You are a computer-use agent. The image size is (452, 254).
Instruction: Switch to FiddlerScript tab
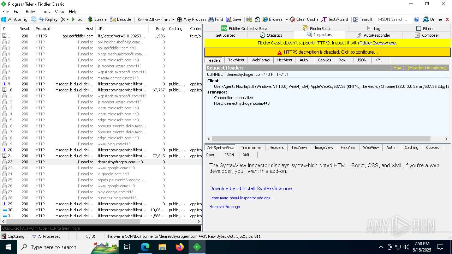(317, 28)
